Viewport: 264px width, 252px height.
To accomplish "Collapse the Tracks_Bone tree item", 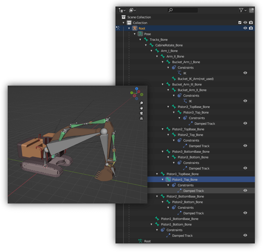I will click(140, 39).
